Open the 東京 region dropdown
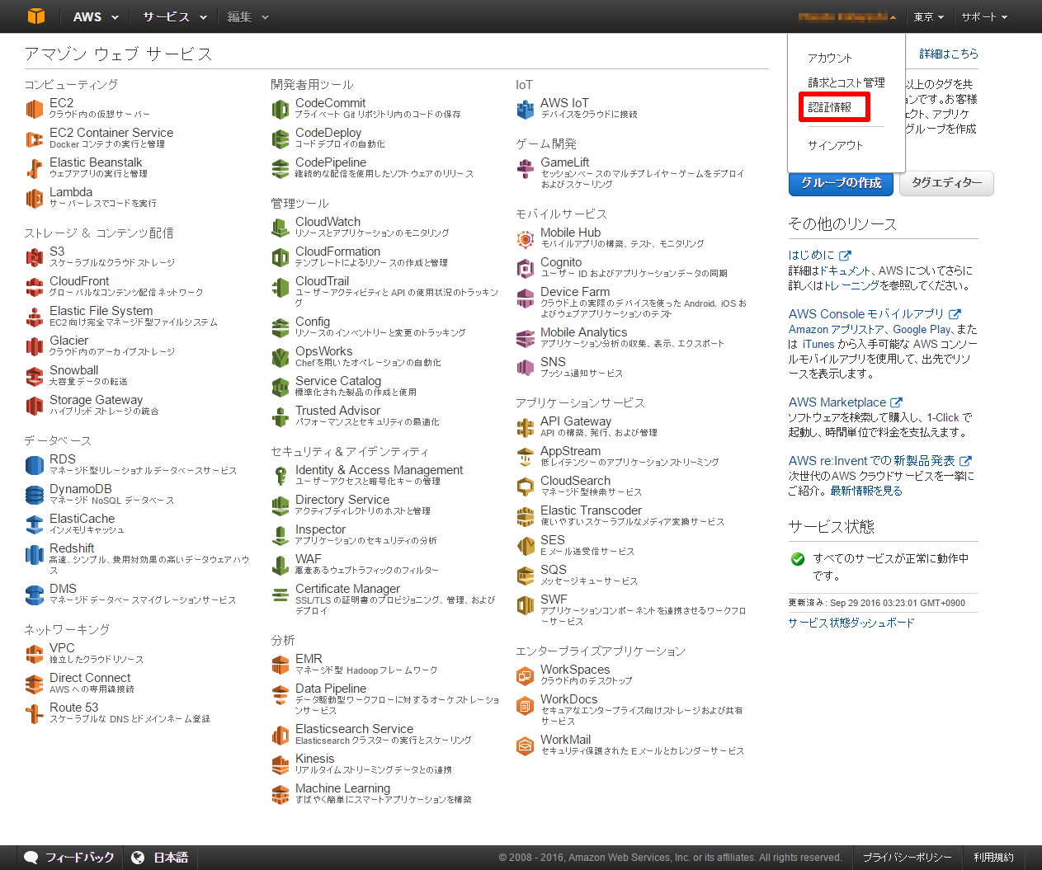Image resolution: width=1042 pixels, height=870 pixels. (x=928, y=16)
